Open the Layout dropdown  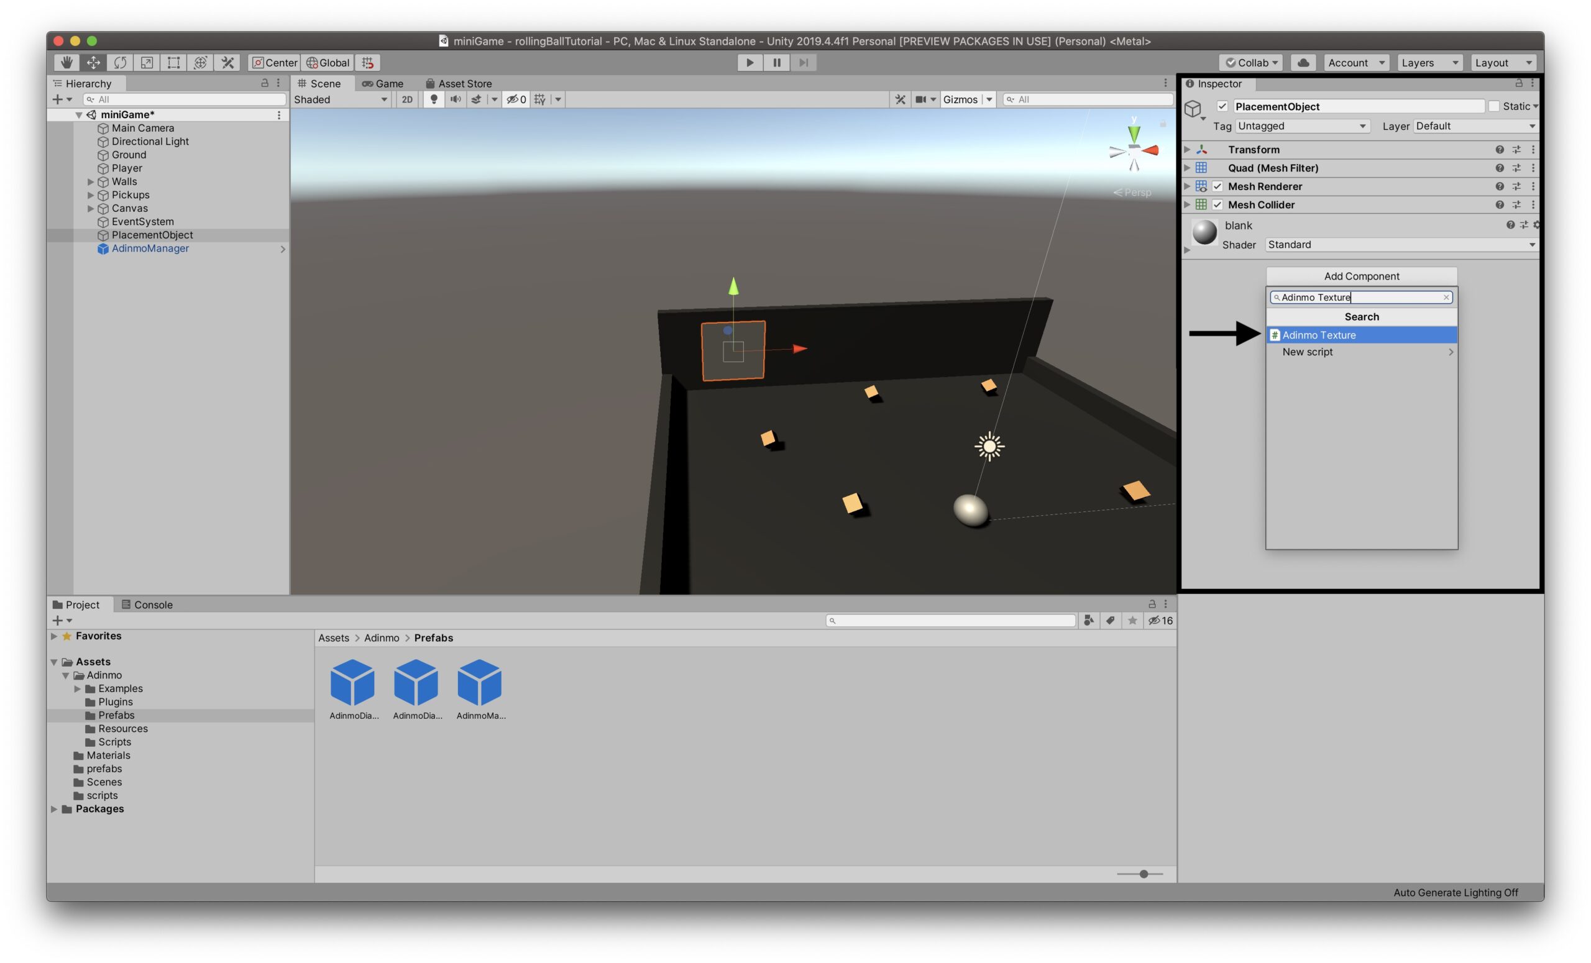point(1503,63)
